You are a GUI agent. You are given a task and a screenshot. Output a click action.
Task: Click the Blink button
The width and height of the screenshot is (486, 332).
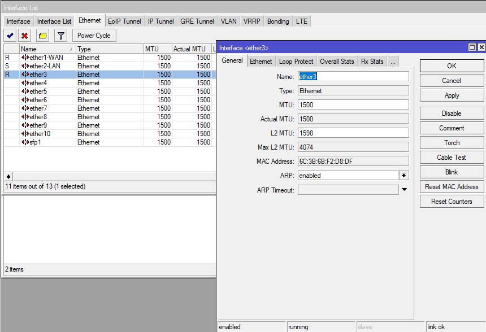(x=452, y=172)
